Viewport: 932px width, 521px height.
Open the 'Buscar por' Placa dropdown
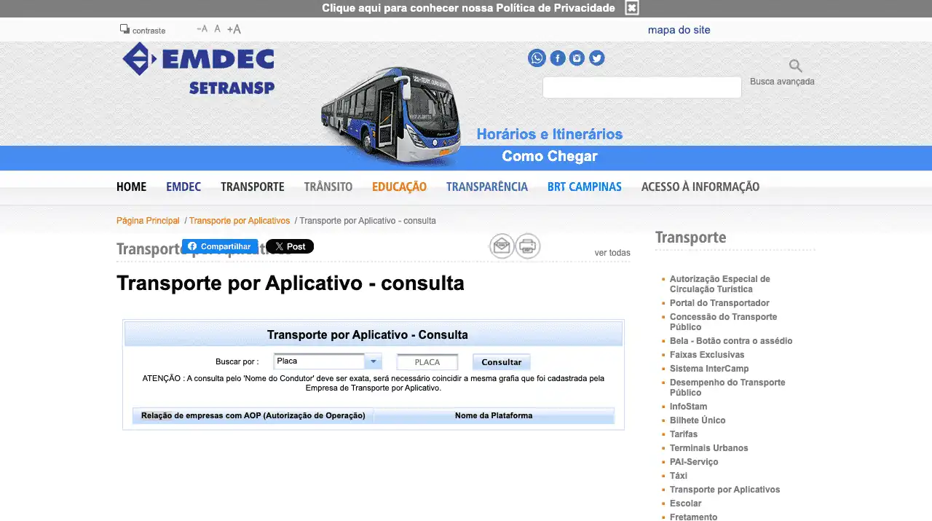pyautogui.click(x=328, y=361)
